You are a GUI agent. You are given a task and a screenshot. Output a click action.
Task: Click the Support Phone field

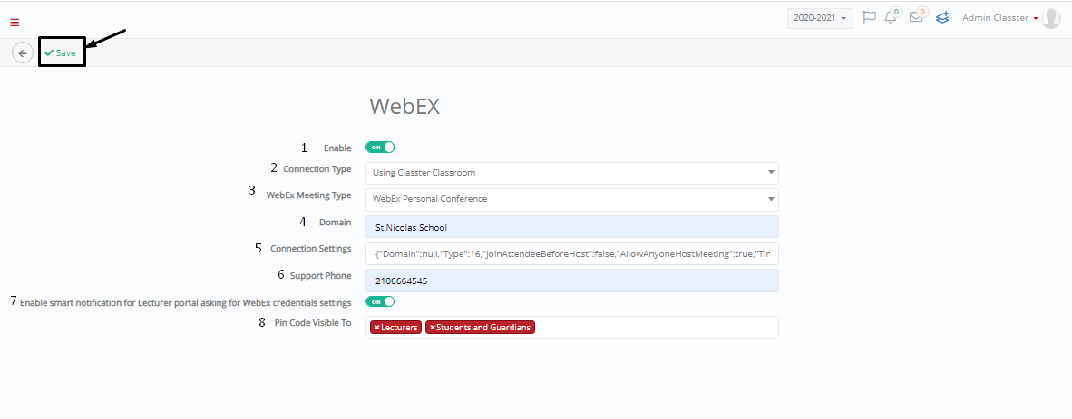(x=571, y=281)
